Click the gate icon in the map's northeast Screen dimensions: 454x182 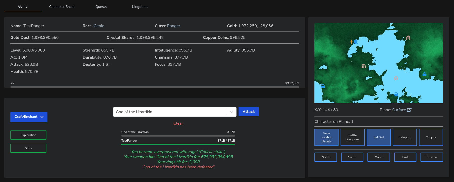[x=408, y=38]
